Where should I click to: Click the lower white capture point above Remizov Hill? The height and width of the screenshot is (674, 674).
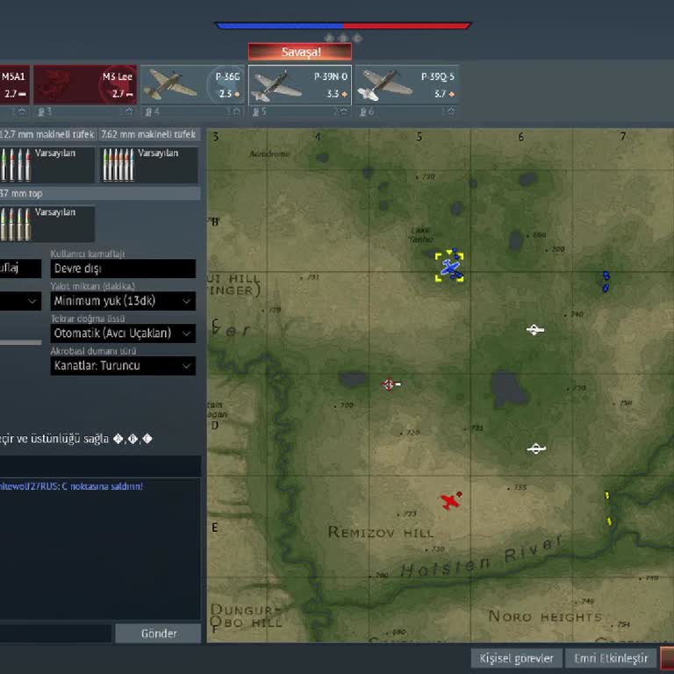[x=536, y=448]
